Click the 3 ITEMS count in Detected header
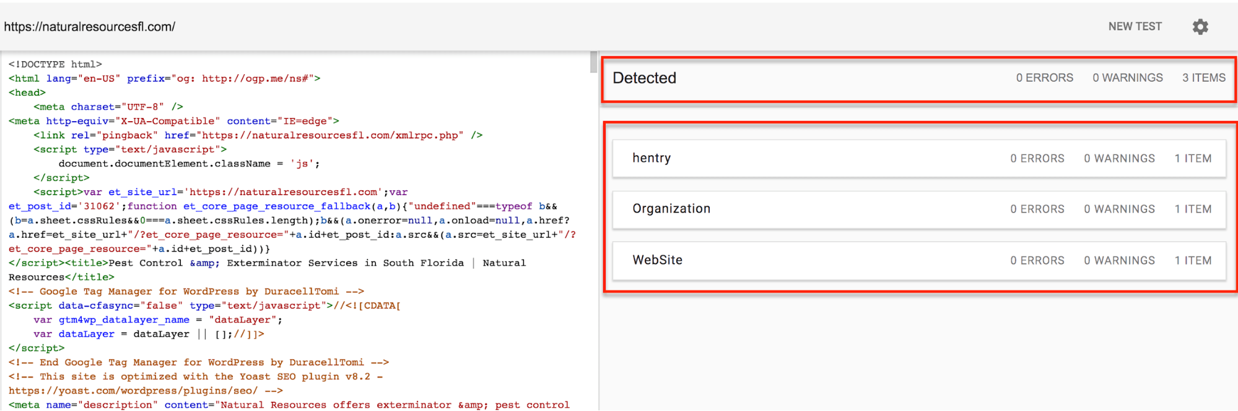 pos(1203,78)
